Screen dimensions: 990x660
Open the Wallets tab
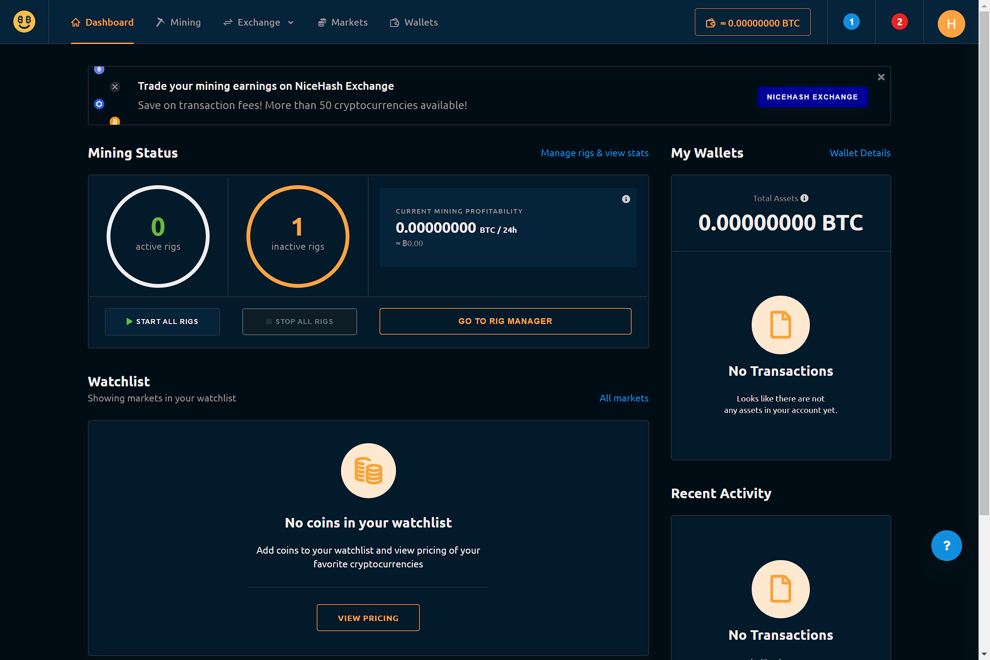414,22
